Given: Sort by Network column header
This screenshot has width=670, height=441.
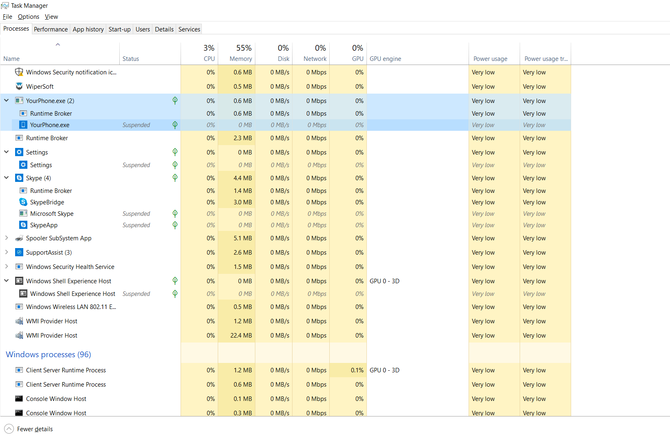Looking at the screenshot, I should point(311,54).
